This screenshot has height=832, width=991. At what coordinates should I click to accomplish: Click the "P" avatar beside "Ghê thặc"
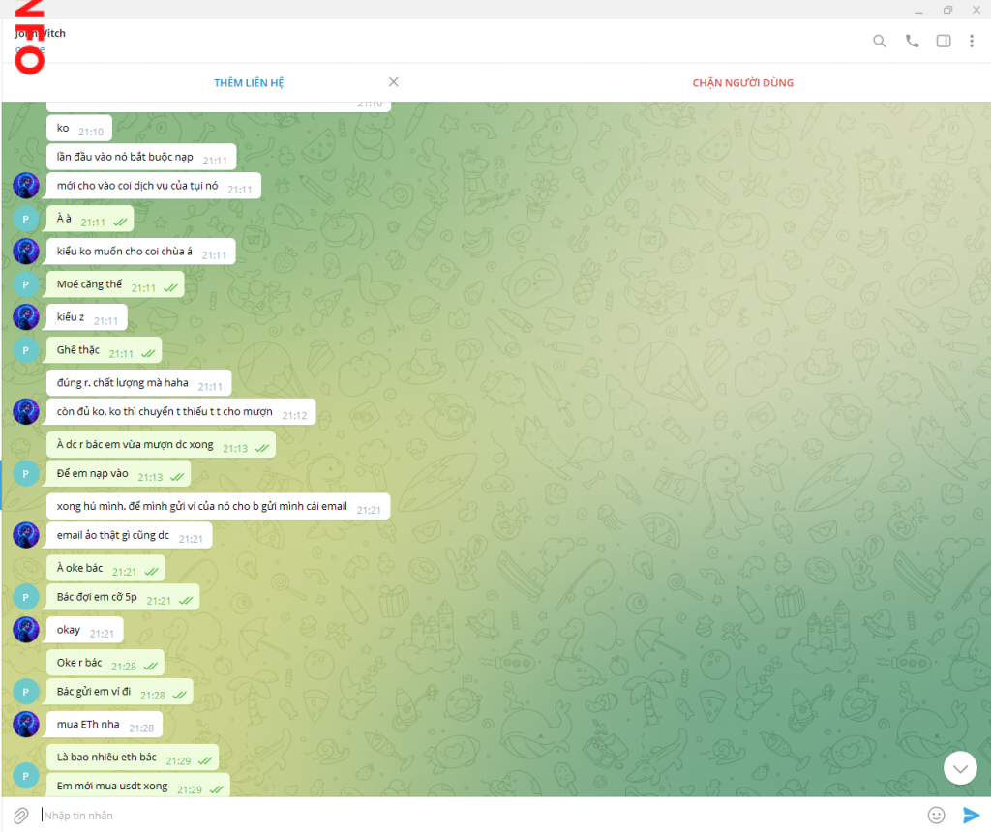pos(26,350)
